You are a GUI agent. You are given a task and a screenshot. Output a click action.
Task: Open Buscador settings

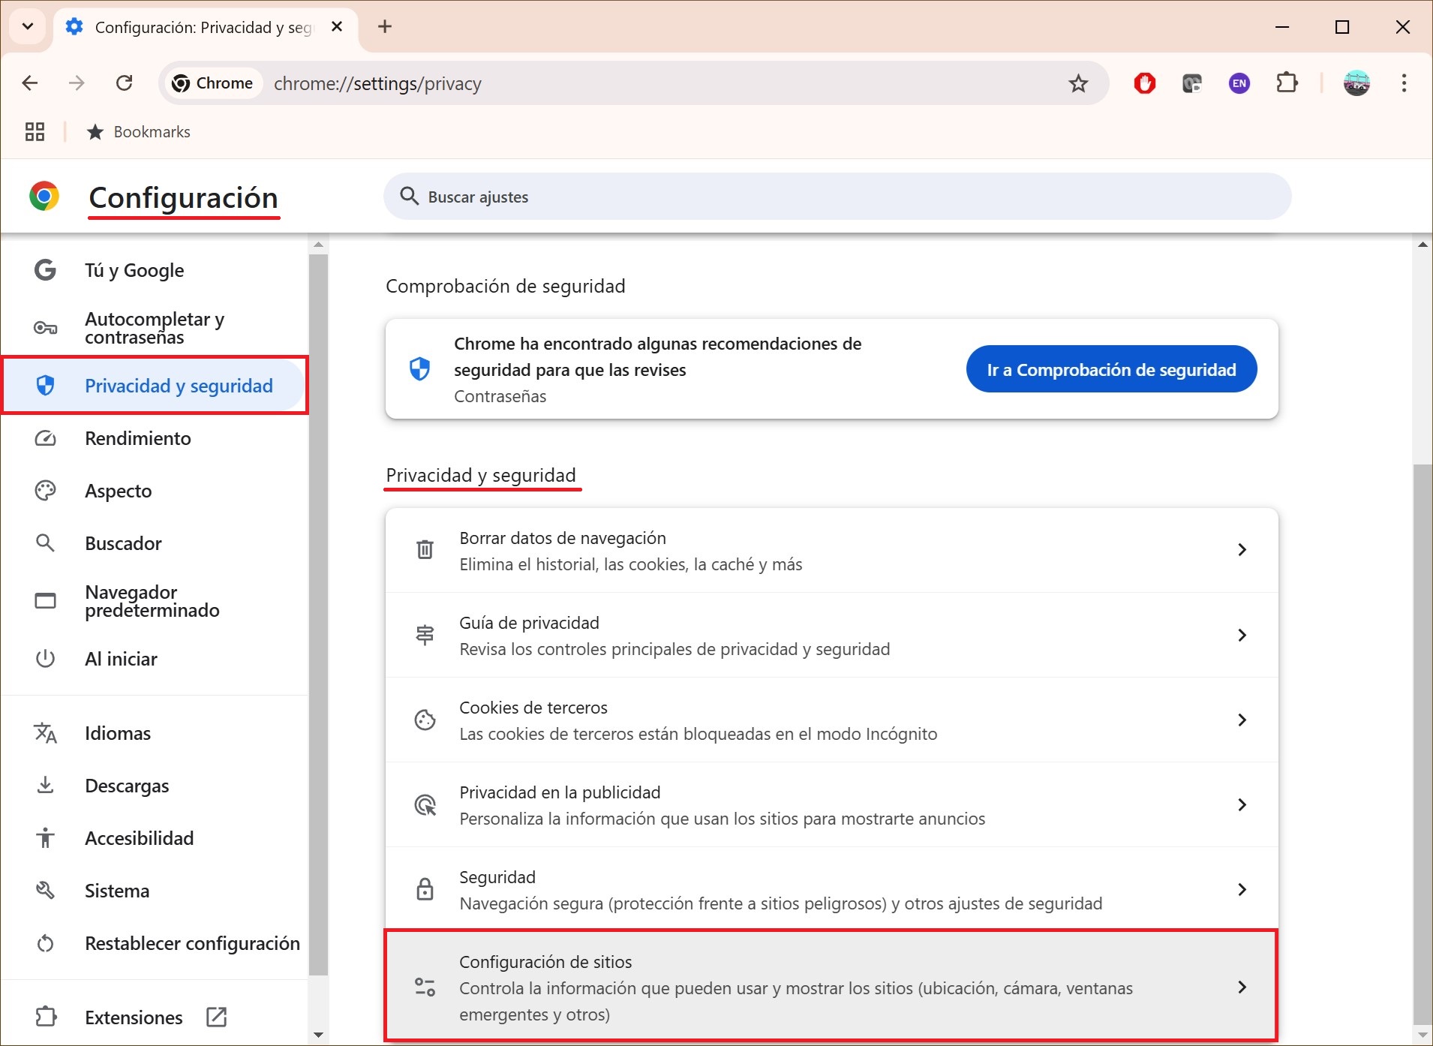154,543
